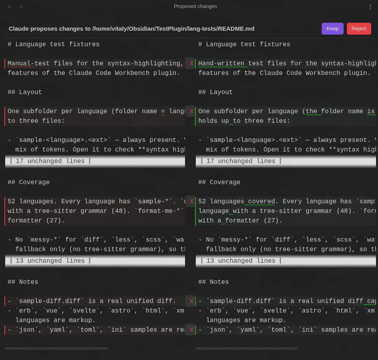Screen dimensions: 378x360
Task: Click the deleted word 'Manual-' in left pane
Action: [x=21, y=63]
